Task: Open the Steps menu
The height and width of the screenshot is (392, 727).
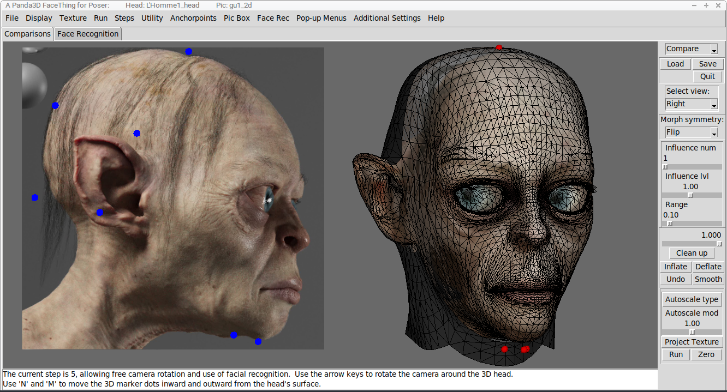Action: (124, 18)
